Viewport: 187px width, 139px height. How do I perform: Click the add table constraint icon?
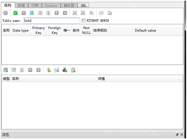(5, 70)
